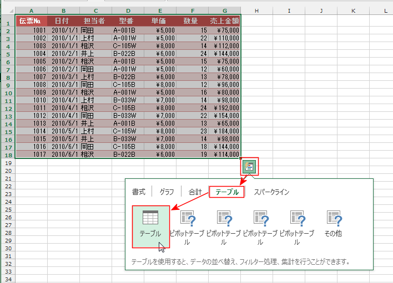Select the second ピボットテーブル option from left

pos(224,226)
